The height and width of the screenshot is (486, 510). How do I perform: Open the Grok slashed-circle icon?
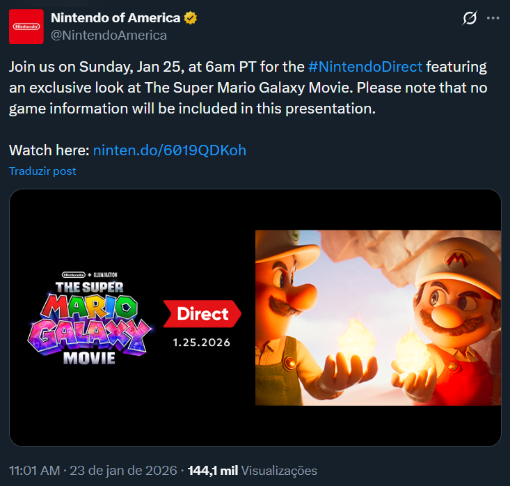pos(470,19)
